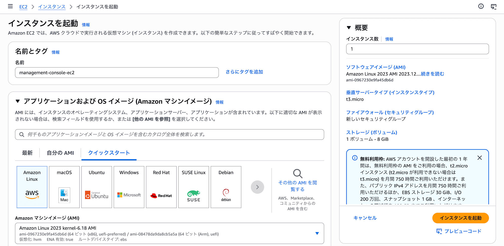Image resolution: width=504 pixels, height=246 pixels.
Task: Click the t3.micro value in summary
Action: [x=355, y=99]
